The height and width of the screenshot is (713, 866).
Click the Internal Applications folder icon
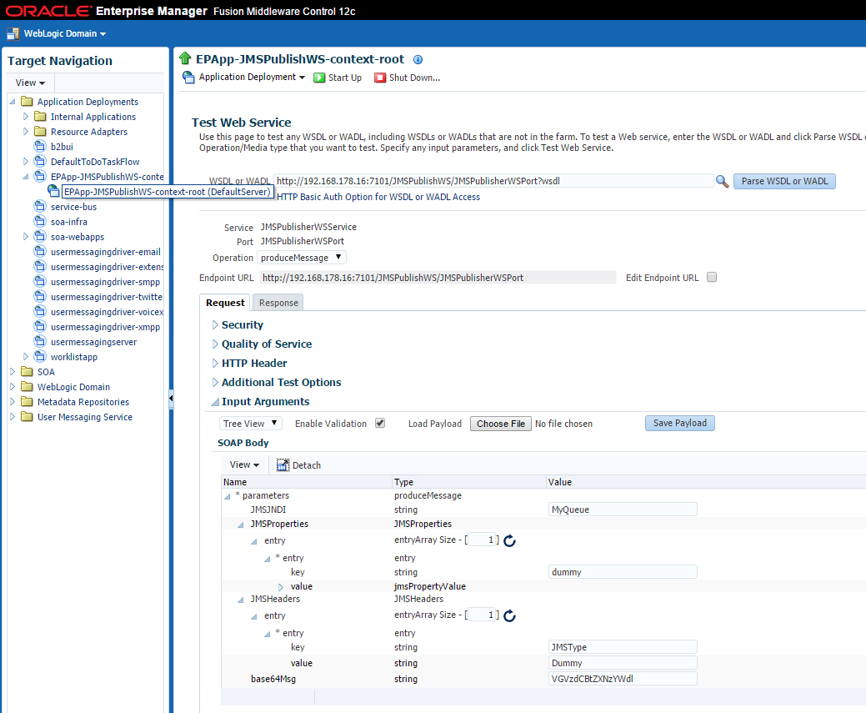(40, 117)
